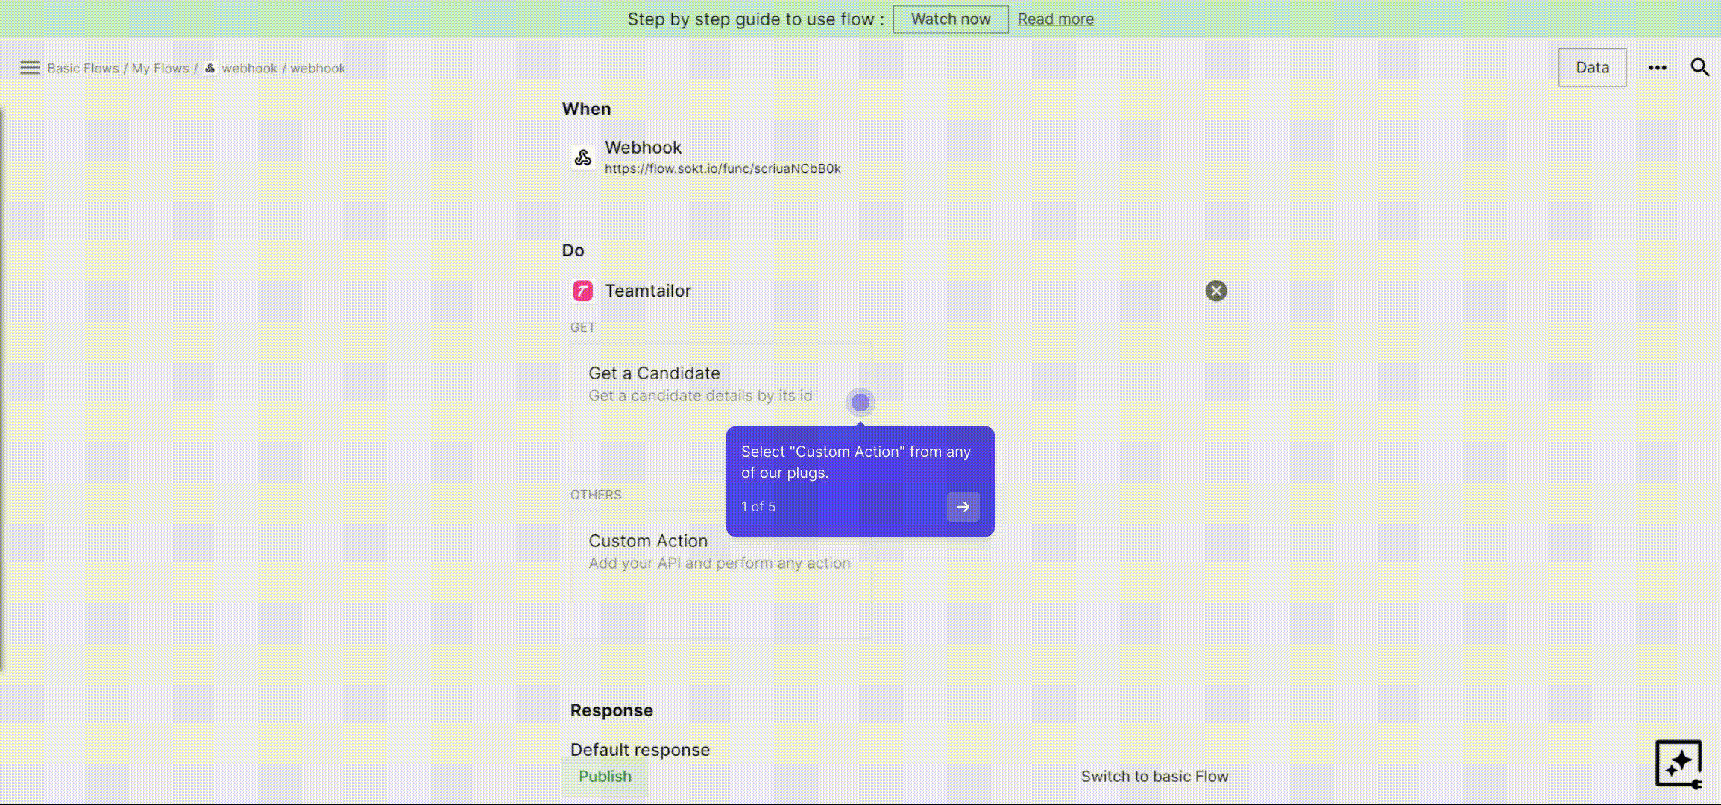Open the Data panel button
Screen dimensions: 1721x805
[x=1593, y=68]
